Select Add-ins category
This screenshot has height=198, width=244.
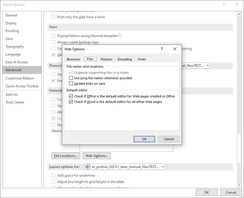click(22, 95)
